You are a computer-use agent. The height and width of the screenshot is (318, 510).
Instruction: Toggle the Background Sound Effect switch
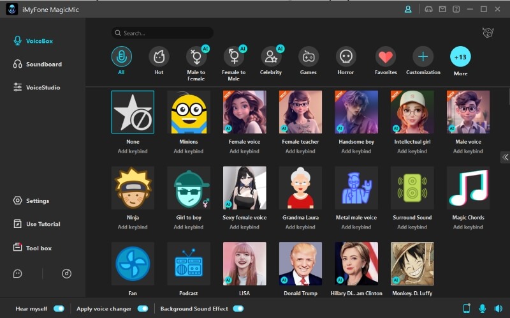point(238,308)
